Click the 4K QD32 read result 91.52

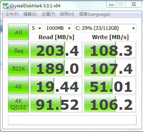point(56,104)
